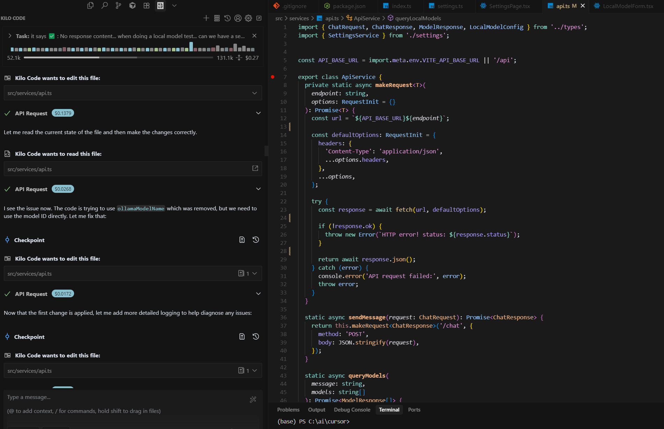This screenshot has height=429, width=664.
Task: Switch to the .gitignore tab
Action: pos(294,6)
